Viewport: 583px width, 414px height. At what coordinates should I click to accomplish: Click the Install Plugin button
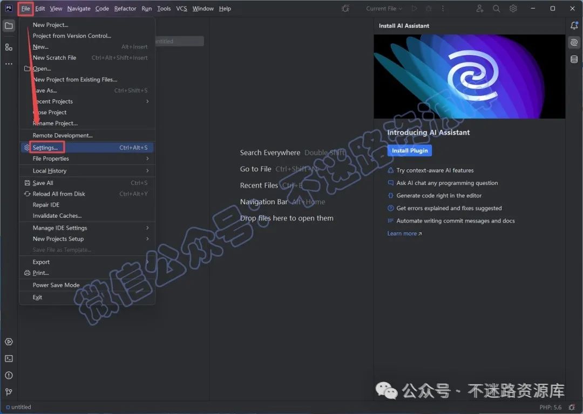(409, 151)
